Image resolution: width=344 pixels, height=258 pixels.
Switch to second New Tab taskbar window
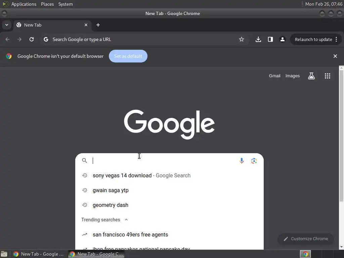[96, 254]
